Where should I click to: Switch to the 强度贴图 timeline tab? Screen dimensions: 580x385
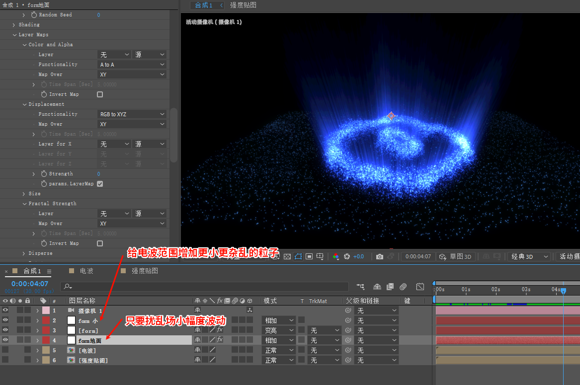pyautogui.click(x=145, y=271)
